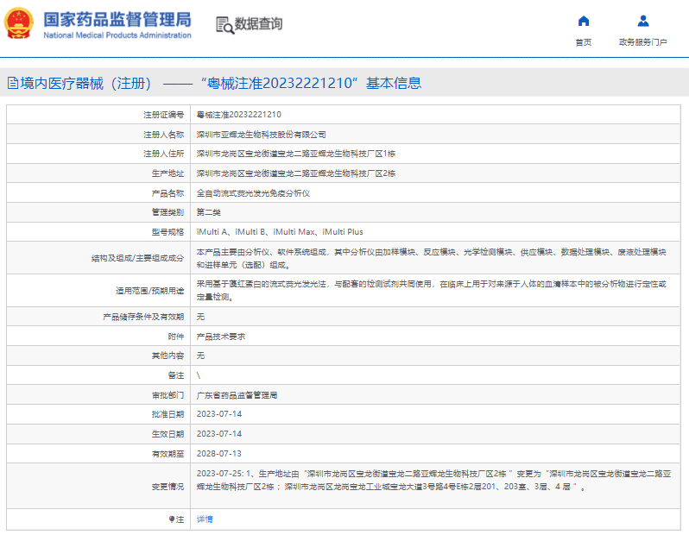Click the 注册人住所 address ending 厂区1栋
This screenshot has height=535, width=689.
click(296, 154)
